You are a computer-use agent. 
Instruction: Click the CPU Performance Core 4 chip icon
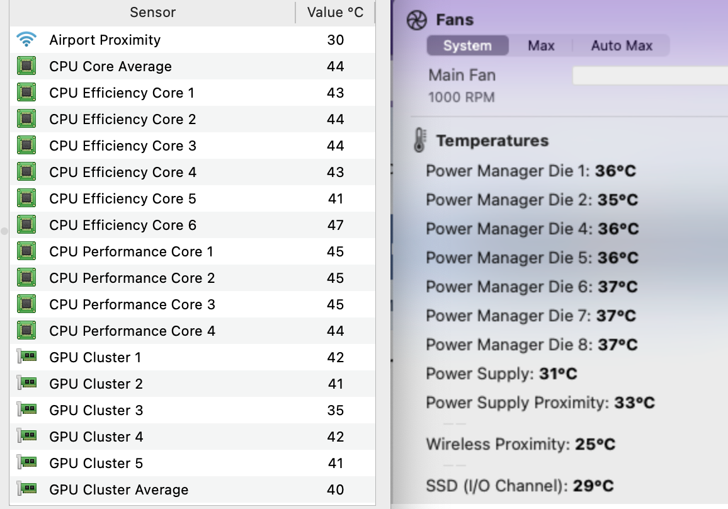tap(26, 331)
